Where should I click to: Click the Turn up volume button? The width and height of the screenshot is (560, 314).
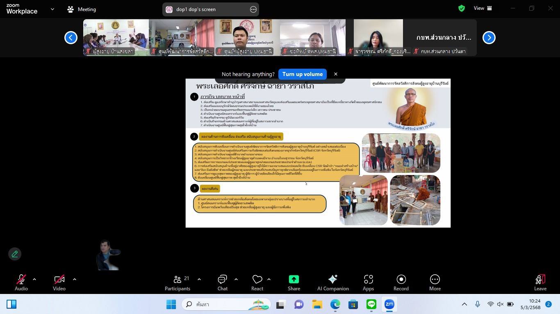point(302,74)
